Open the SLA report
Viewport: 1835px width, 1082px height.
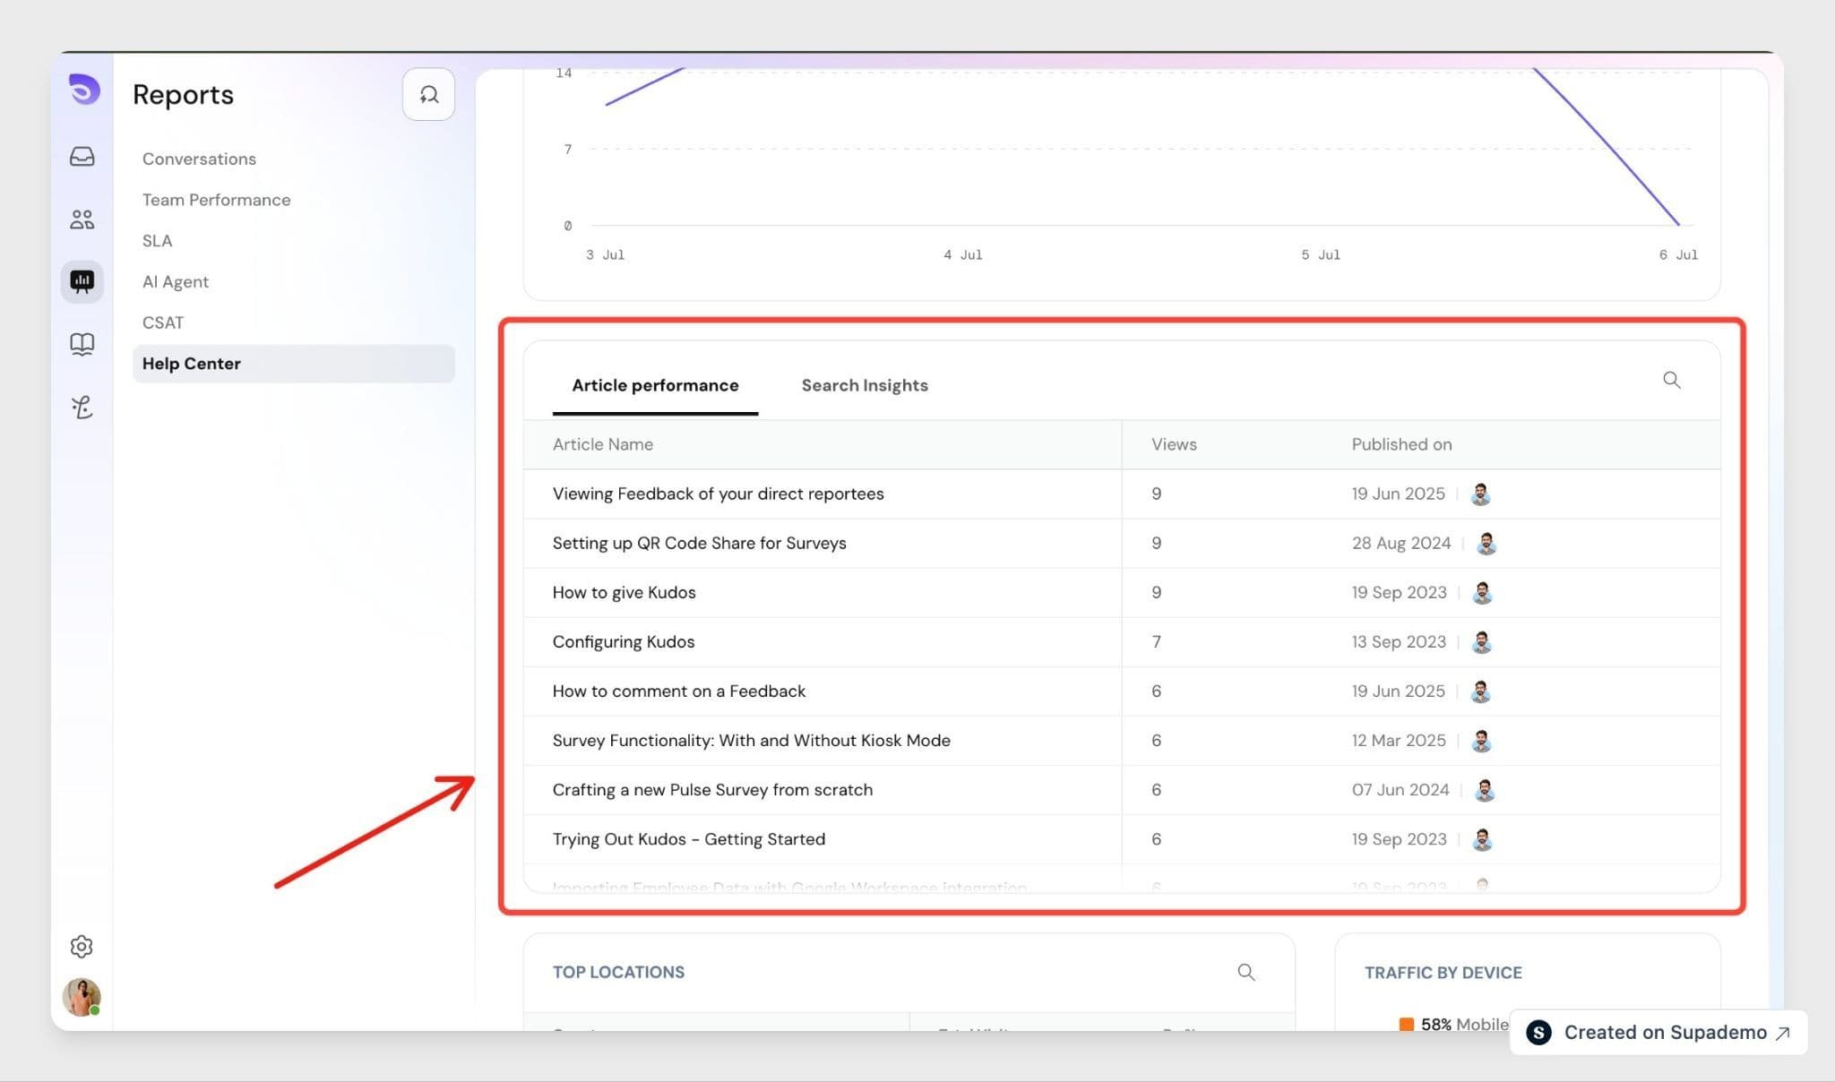(157, 241)
